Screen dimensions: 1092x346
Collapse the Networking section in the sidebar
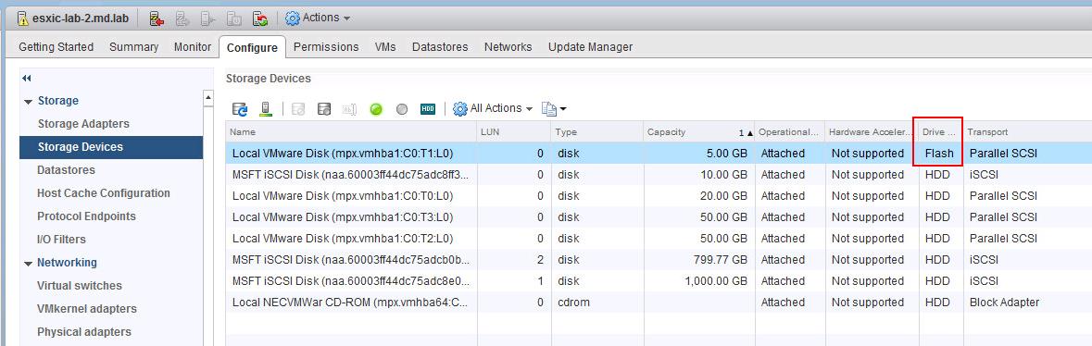point(28,264)
